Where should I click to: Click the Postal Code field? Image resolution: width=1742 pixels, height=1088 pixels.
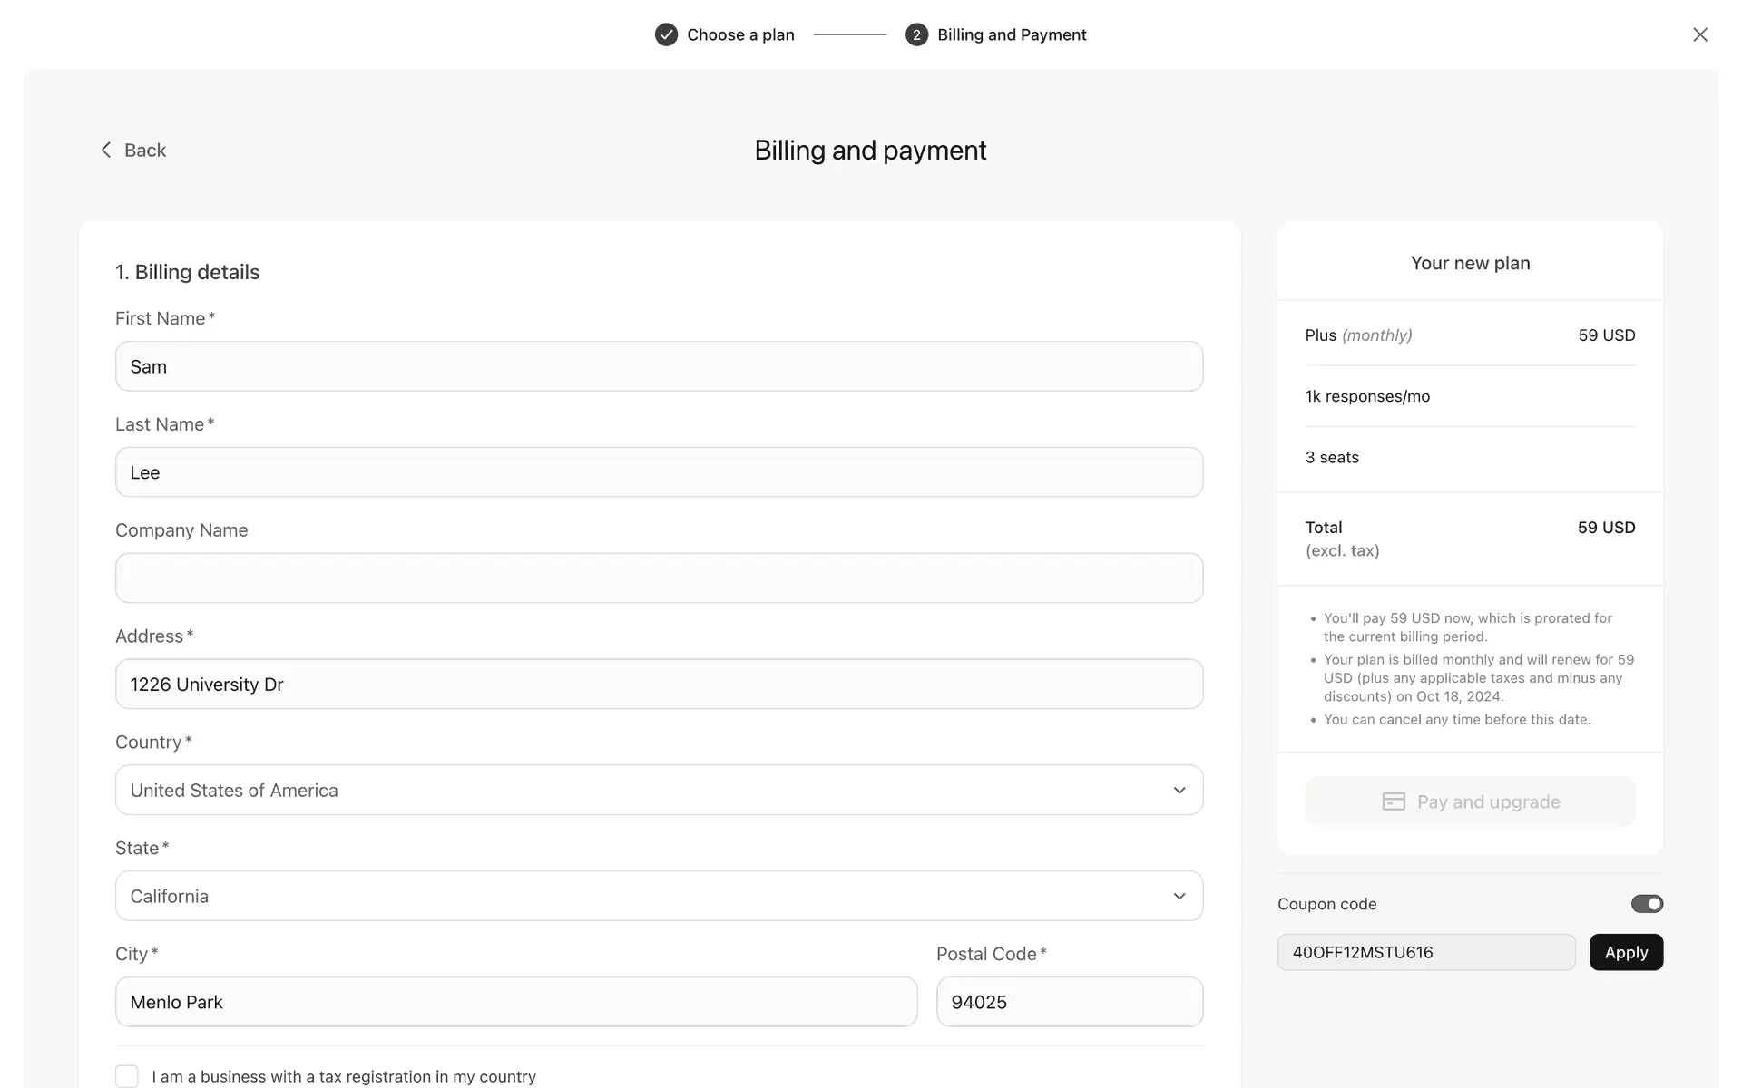tap(1069, 1002)
